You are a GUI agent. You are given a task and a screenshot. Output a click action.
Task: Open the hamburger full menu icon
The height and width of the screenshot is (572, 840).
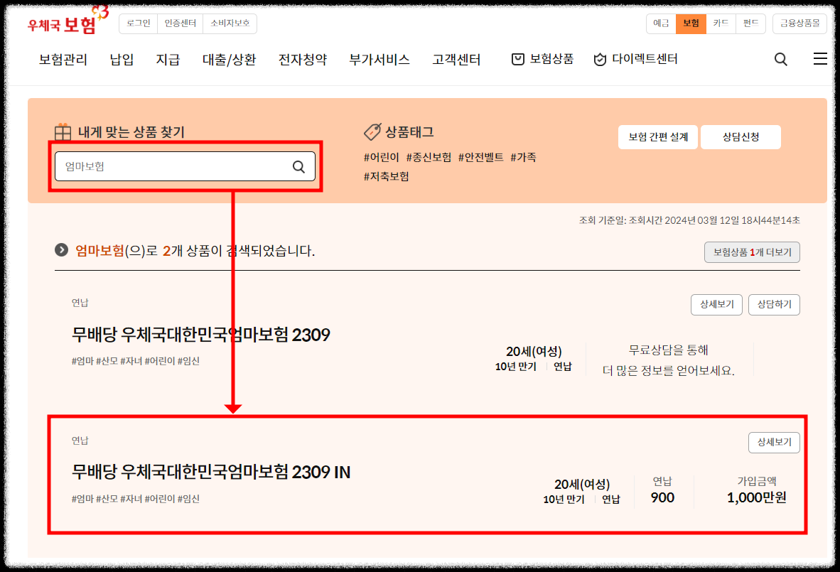pos(820,59)
